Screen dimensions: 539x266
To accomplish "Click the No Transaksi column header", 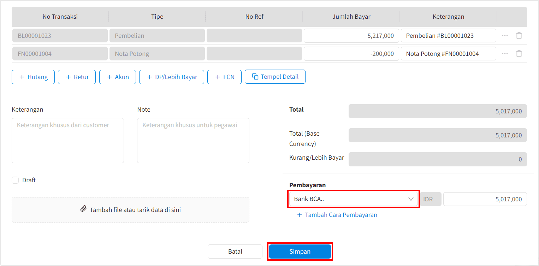I will (60, 17).
